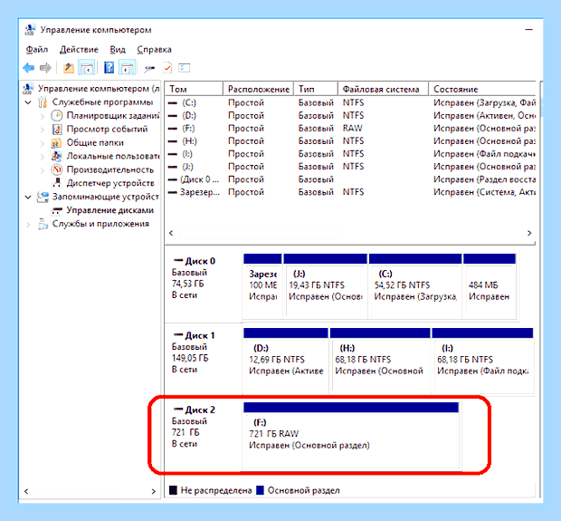Open the Вид menu
The image size is (561, 521).
point(118,50)
